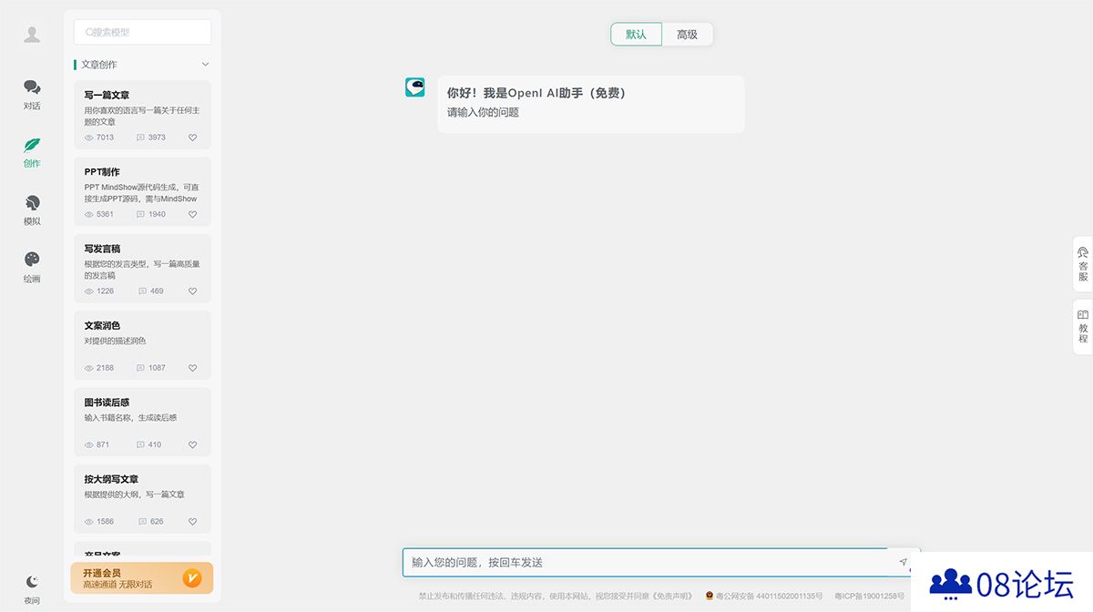Click view count icon on PPT制作

[89, 214]
